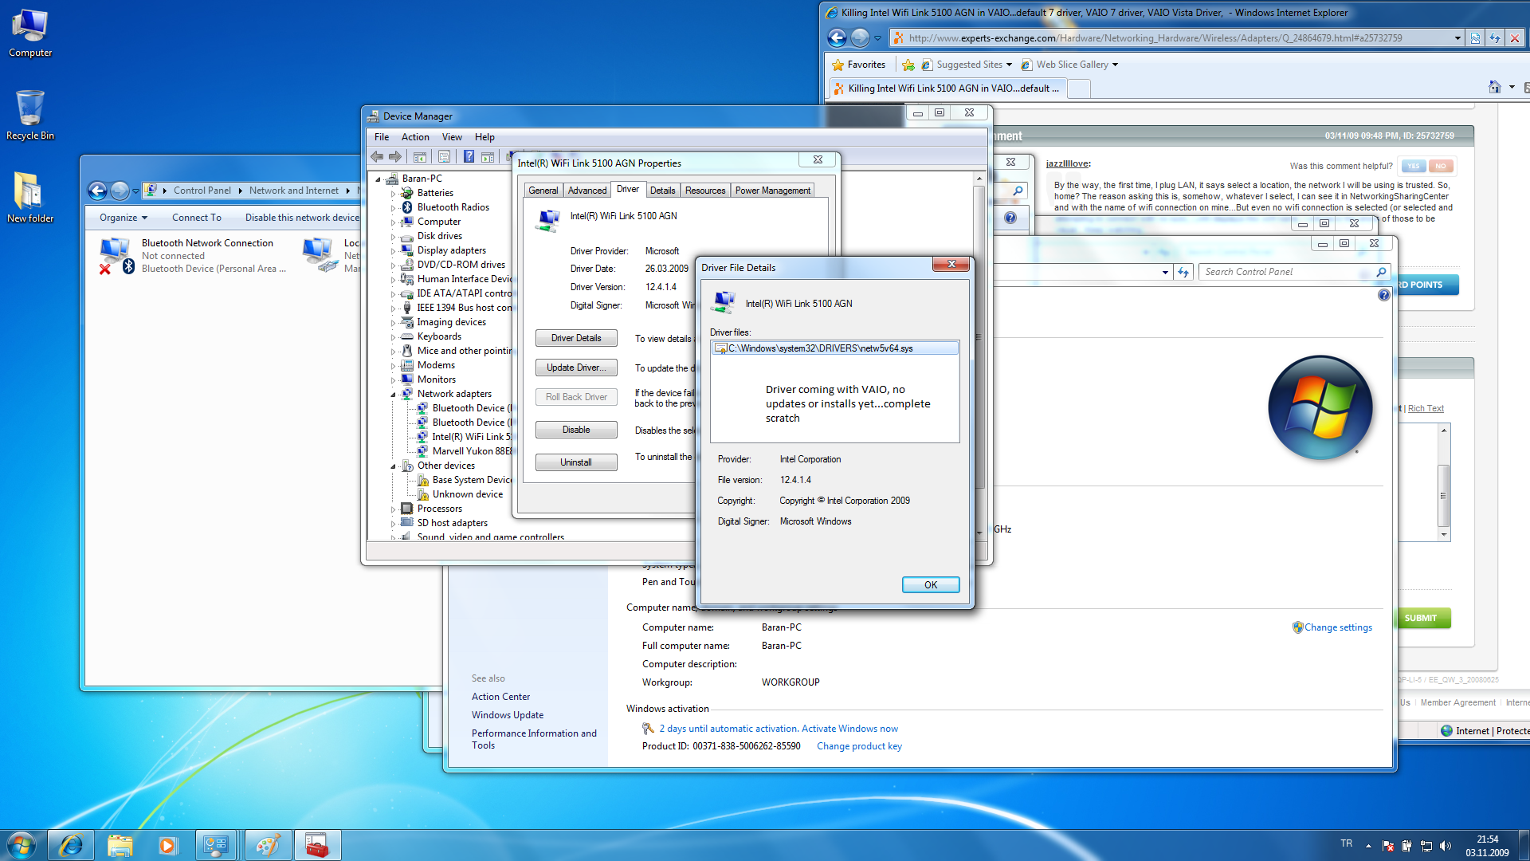Open the File menu in Device Manager
This screenshot has width=1530, height=861.
tap(382, 137)
